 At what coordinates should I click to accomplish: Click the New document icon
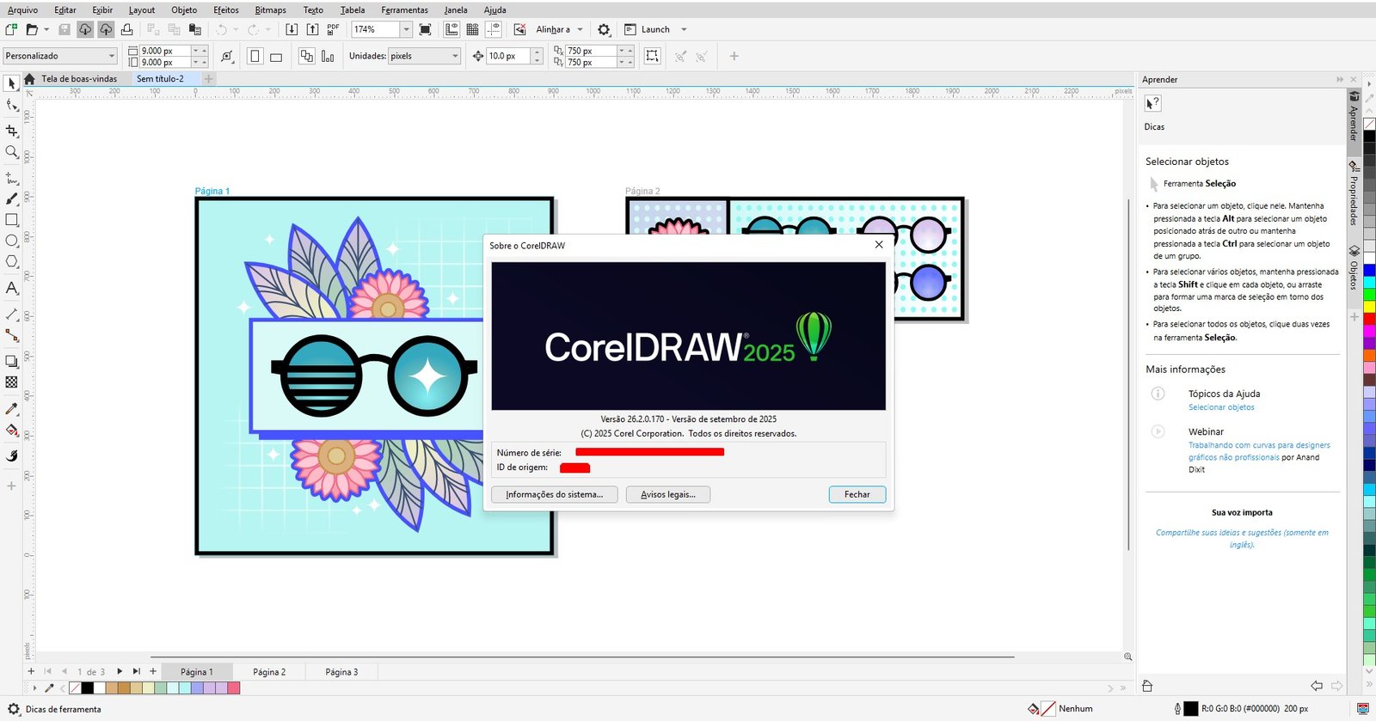point(11,29)
